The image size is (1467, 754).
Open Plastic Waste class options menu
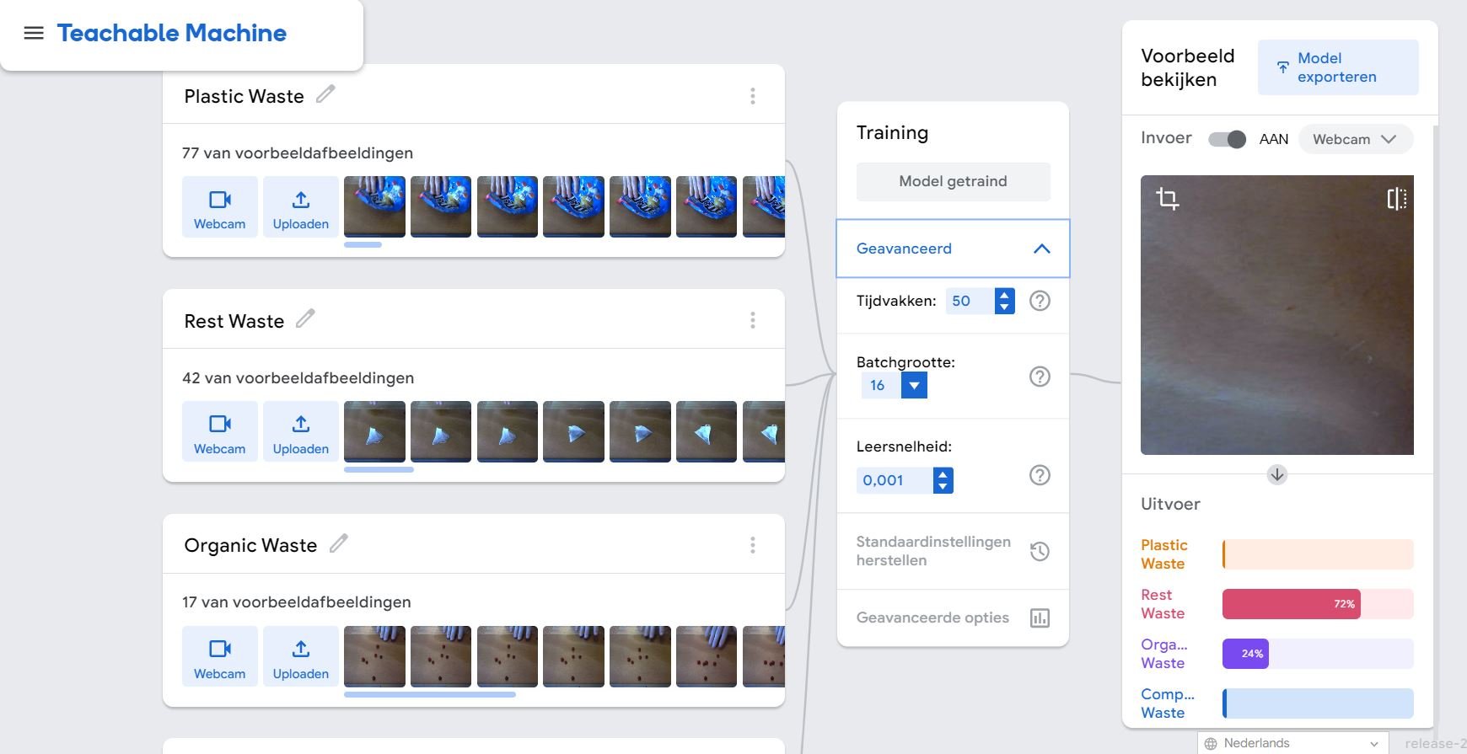pyautogui.click(x=753, y=96)
